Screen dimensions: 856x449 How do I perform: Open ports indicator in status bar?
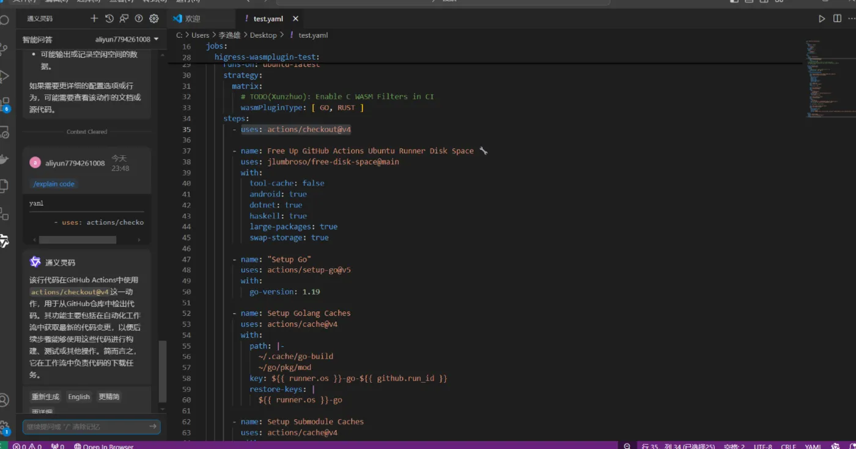pyautogui.click(x=57, y=446)
